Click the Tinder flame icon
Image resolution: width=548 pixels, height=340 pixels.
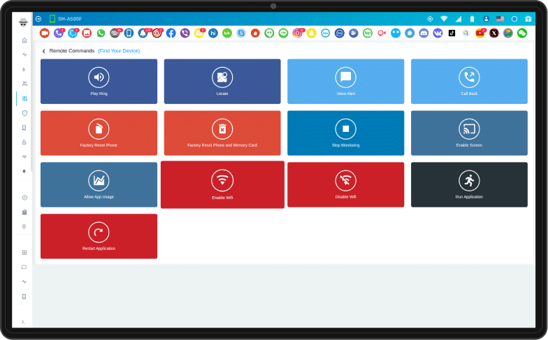255,34
